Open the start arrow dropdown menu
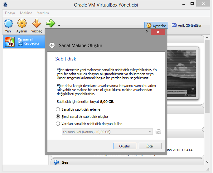213x173 pixels. (59, 25)
